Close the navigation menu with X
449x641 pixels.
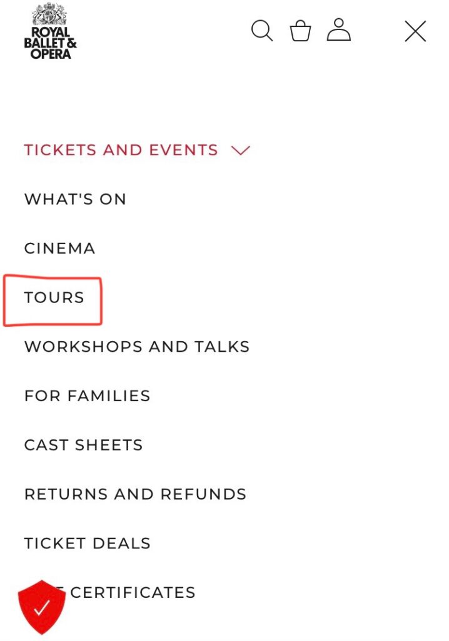[x=415, y=31]
